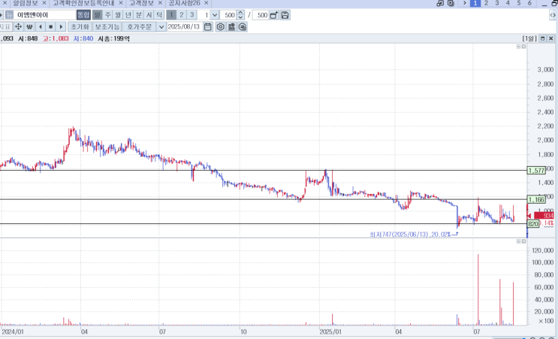This screenshot has height=339, width=558.
Task: Click the 초기화 reset button
Action: coord(80,27)
